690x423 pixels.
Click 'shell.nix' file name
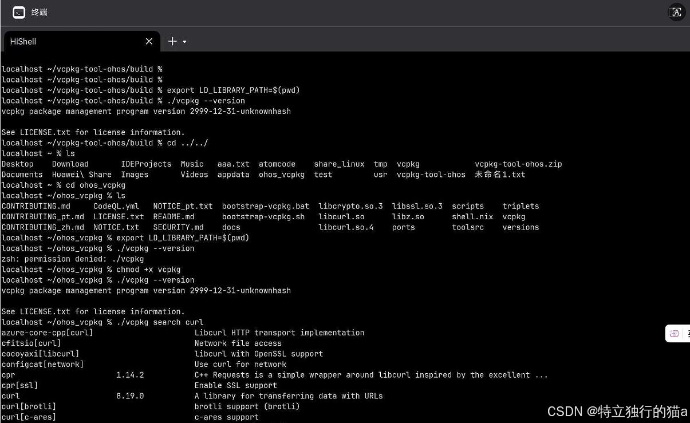[x=472, y=216]
